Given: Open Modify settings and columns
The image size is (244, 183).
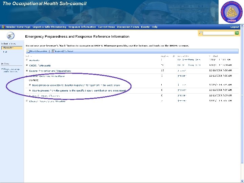Looking at the screenshot, I should pos(12,70).
